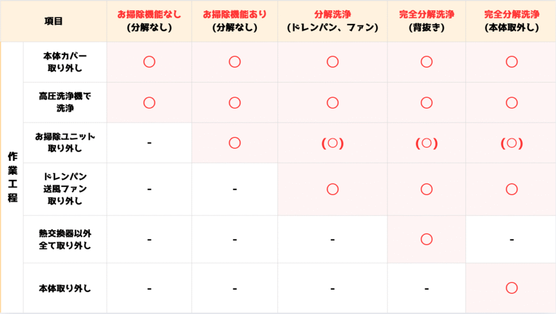Select the お掃除ユニット取り外し row label
The width and height of the screenshot is (556, 314).
click(65, 143)
